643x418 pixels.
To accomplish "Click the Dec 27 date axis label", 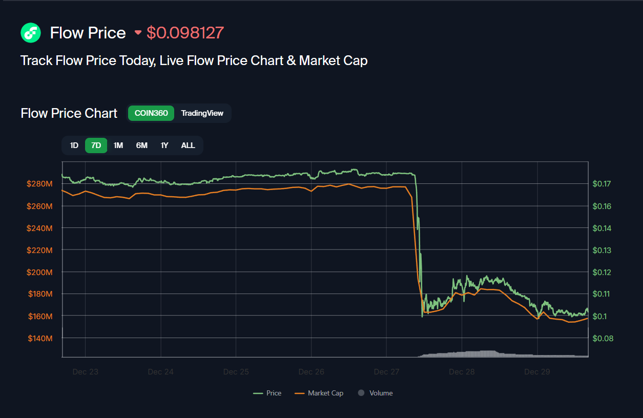I will click(387, 372).
